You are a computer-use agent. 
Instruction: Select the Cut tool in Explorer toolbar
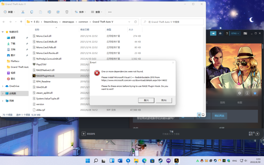[23, 12]
